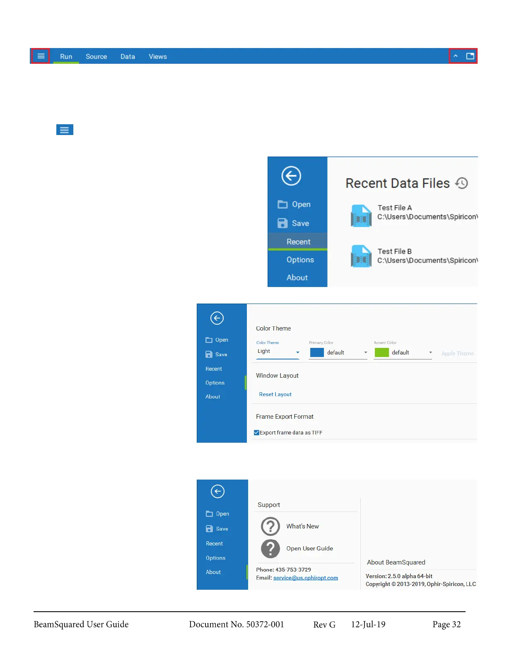Select Recent in the About panel sidebar
The height and width of the screenshot is (656, 507).
[214, 543]
